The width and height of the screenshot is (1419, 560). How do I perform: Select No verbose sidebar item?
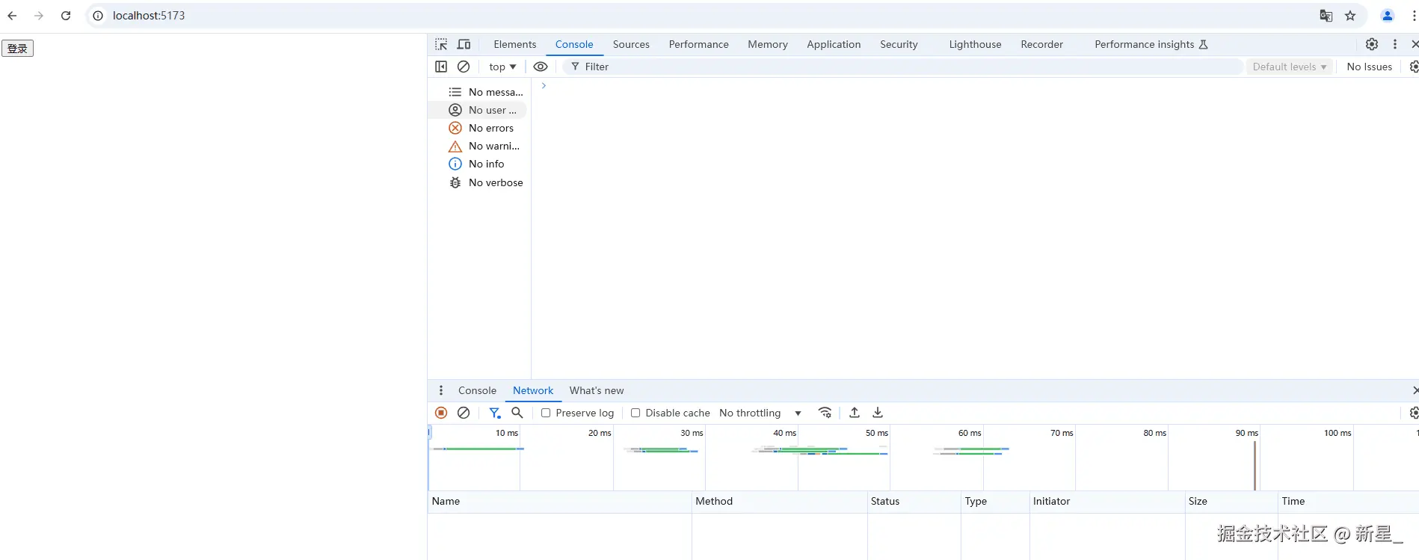click(479, 182)
